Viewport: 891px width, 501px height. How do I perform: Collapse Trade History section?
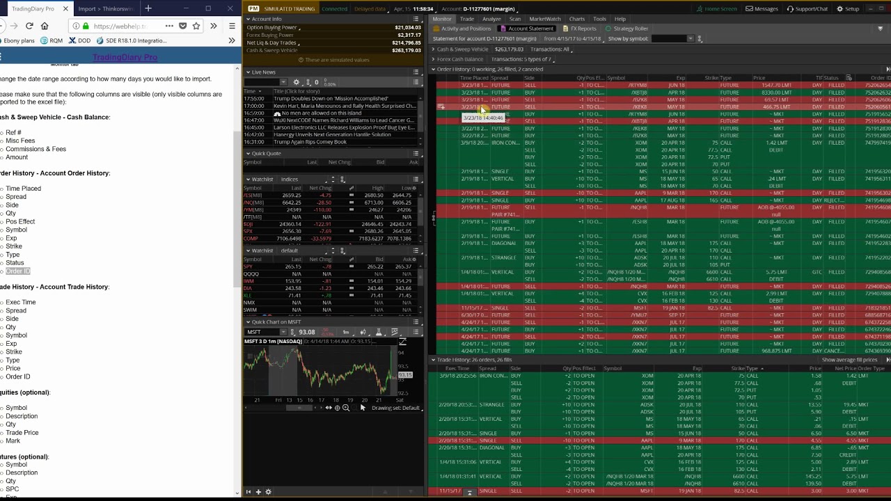click(433, 360)
